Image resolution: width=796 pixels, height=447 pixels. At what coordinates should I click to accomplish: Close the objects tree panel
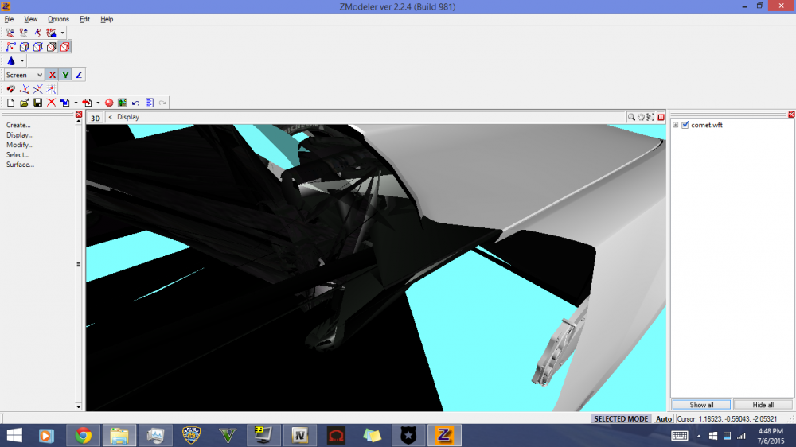pos(791,115)
